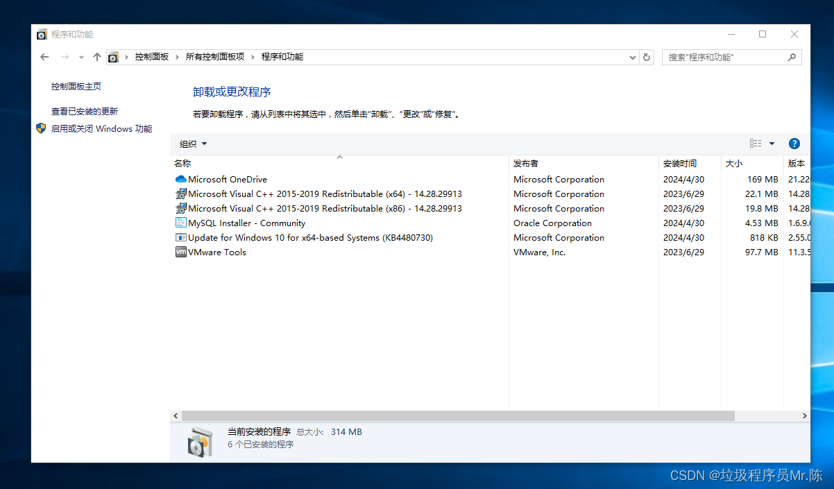Click the control panel icon in address bar
The image size is (834, 489).
pos(113,57)
